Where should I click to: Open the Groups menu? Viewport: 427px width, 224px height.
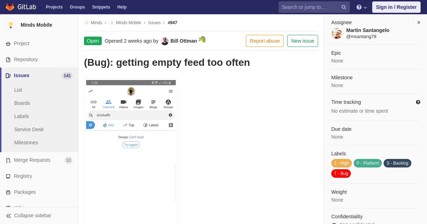[77, 7]
